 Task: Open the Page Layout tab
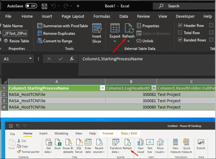point(73,16)
